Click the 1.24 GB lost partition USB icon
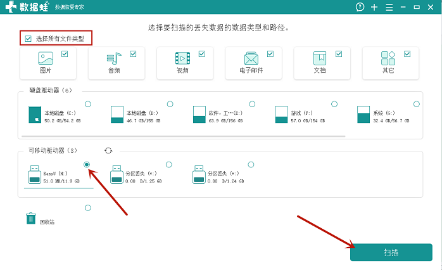The image size is (442, 270). click(x=199, y=175)
